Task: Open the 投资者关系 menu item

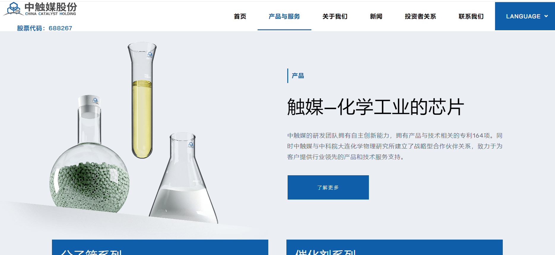Action: (420, 16)
